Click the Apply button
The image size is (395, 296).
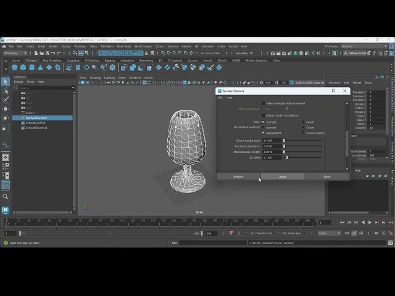pos(283,176)
